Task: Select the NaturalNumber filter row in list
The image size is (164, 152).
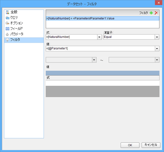Action: [103, 18]
